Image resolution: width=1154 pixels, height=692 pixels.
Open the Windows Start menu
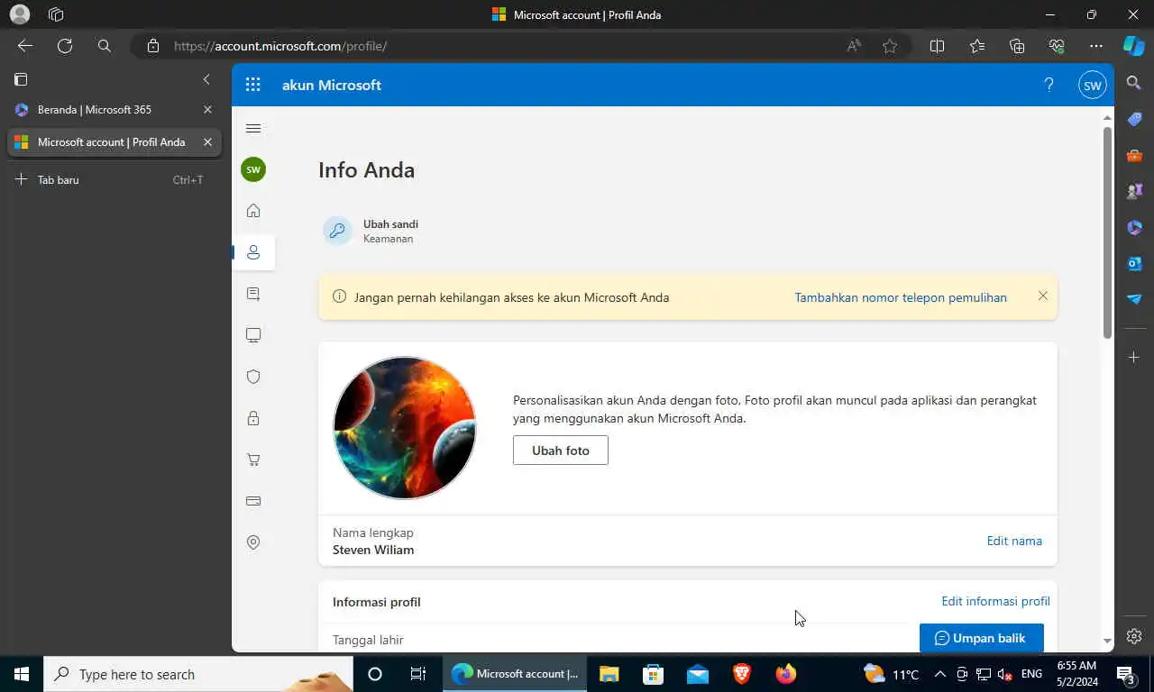tap(22, 674)
